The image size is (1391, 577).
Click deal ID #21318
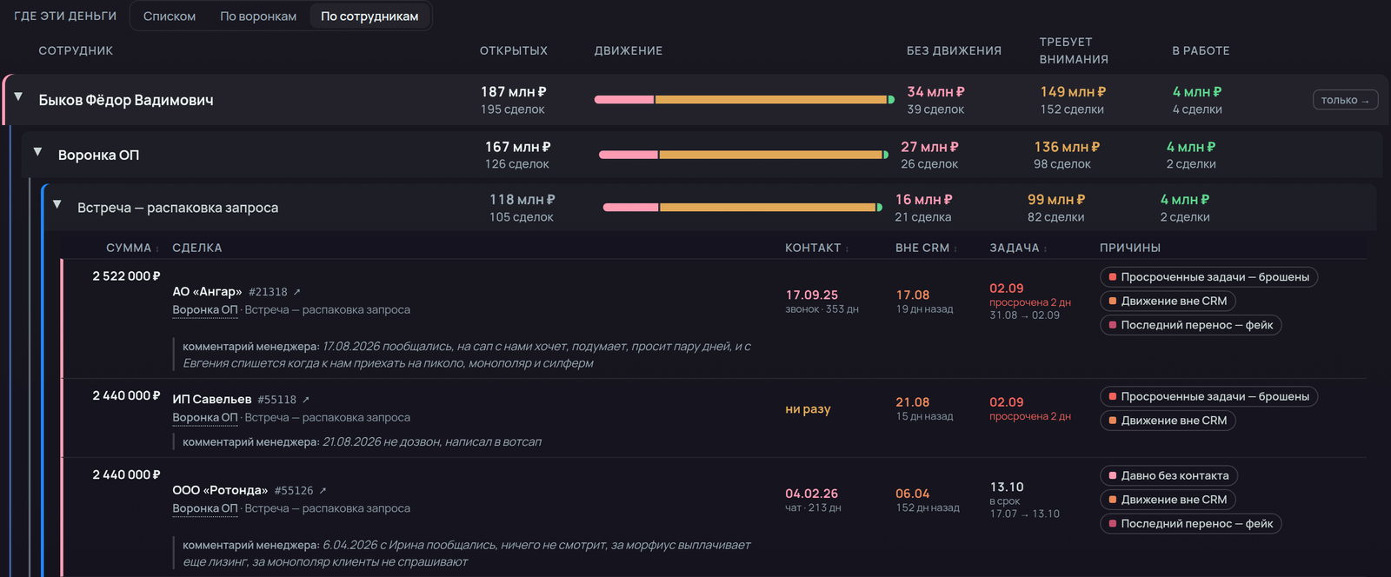(x=268, y=293)
